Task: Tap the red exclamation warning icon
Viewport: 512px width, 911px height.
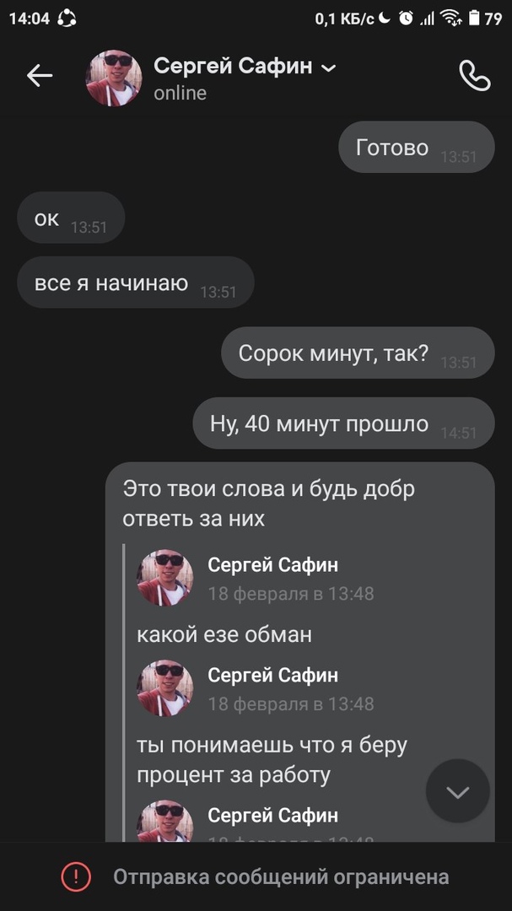Action: point(76,876)
